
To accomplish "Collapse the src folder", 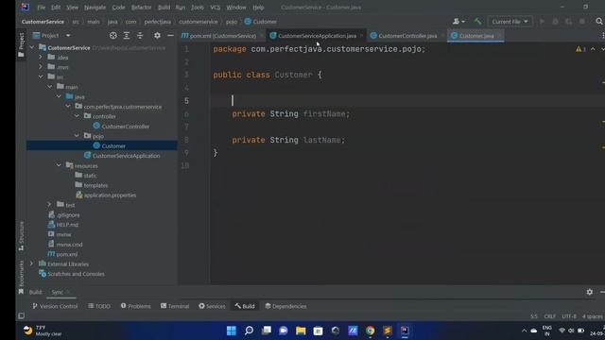I will tap(41, 76).
